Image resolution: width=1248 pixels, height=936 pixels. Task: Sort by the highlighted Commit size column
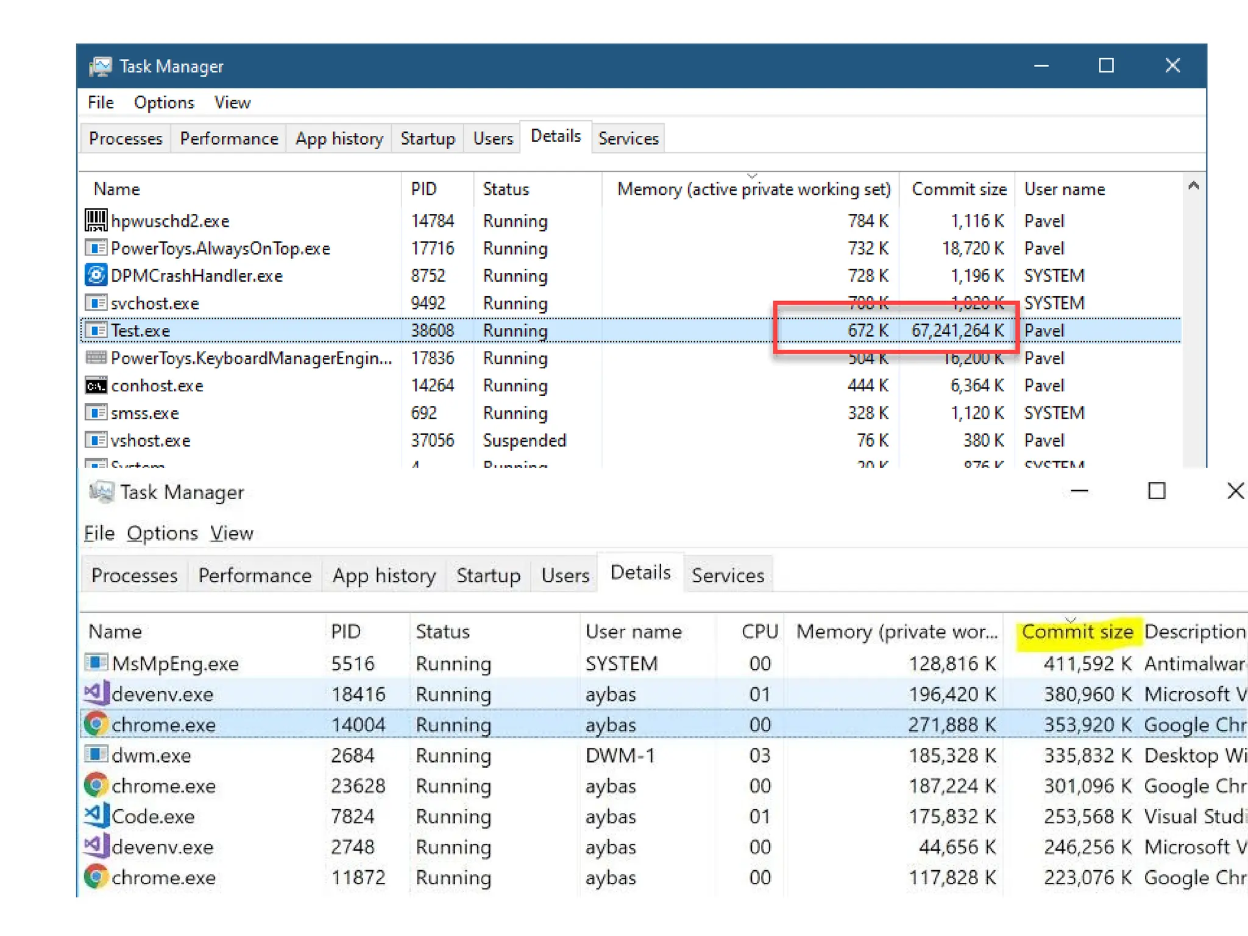[1077, 632]
